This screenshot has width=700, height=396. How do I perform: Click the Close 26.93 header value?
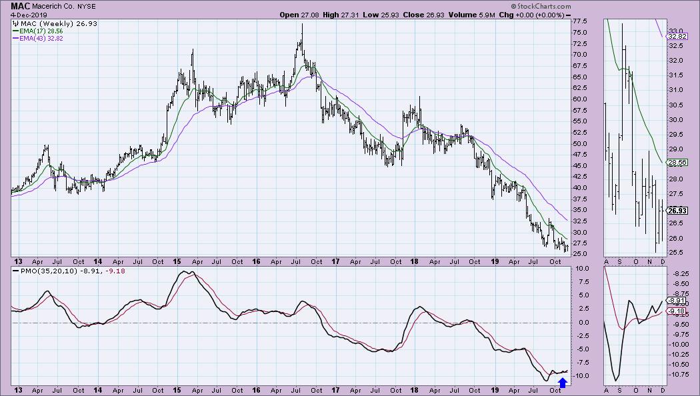click(423, 15)
